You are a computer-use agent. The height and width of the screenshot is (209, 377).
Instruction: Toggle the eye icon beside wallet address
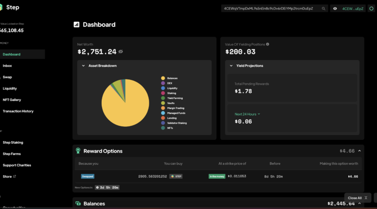(335, 8)
